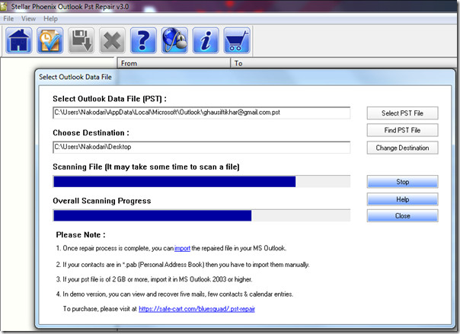Open the Help menu
The image size is (460, 334).
[x=50, y=19]
